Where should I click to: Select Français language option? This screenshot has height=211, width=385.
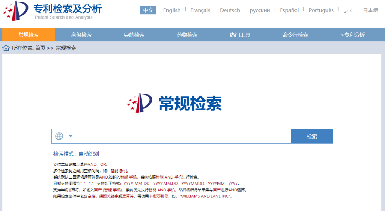point(200,10)
